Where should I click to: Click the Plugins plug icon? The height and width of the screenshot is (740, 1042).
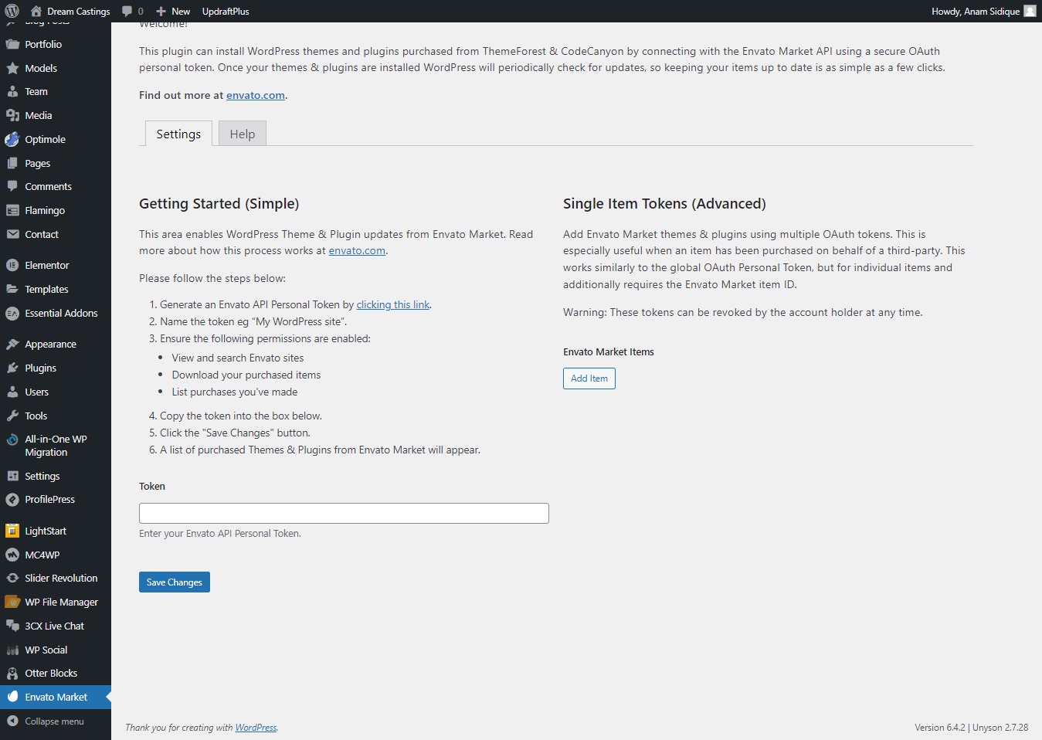coord(12,368)
